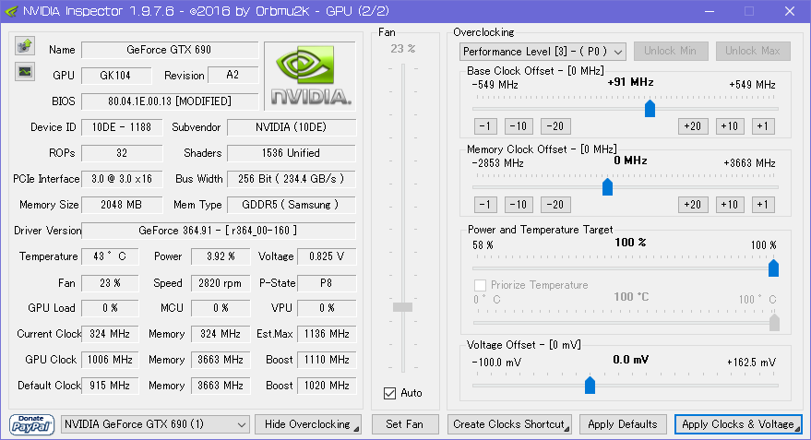Toggle the Auto fan checkbox
Viewport: 811px width, 440px height.
coord(390,394)
